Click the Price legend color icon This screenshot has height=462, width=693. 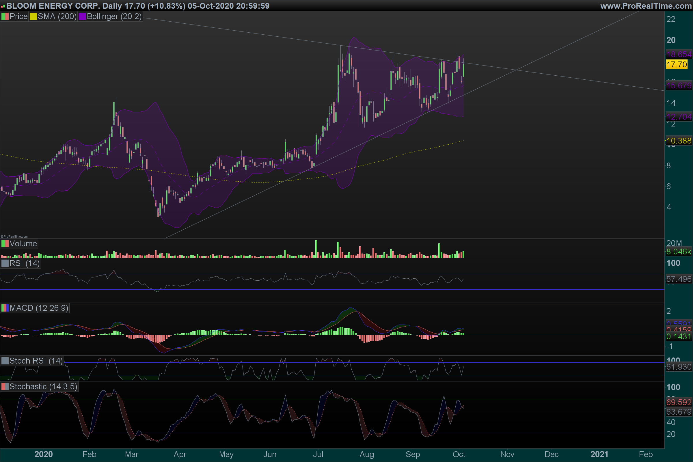[x=5, y=16]
